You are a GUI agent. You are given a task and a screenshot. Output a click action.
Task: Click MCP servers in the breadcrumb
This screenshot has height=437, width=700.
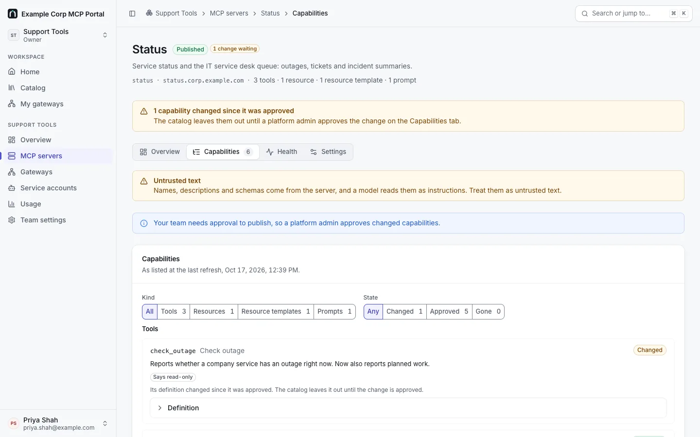click(x=229, y=14)
